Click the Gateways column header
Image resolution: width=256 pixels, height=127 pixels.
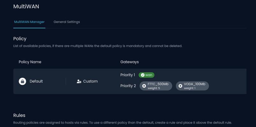pyautogui.click(x=129, y=62)
